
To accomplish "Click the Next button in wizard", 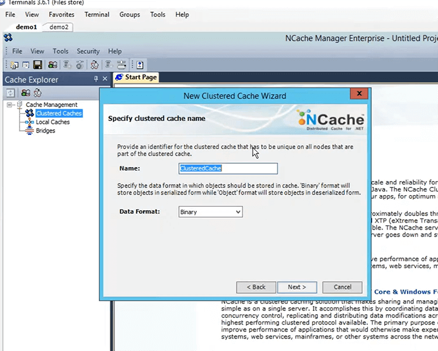I will (x=297, y=287).
